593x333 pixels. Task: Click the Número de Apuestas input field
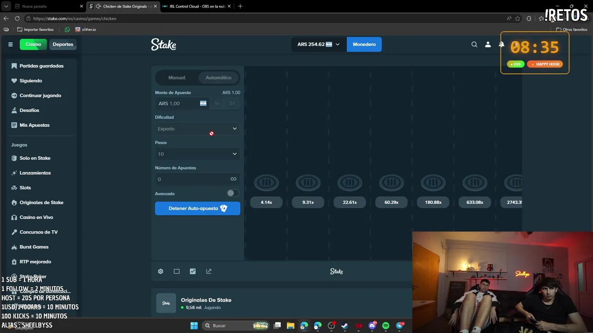pyautogui.click(x=197, y=179)
